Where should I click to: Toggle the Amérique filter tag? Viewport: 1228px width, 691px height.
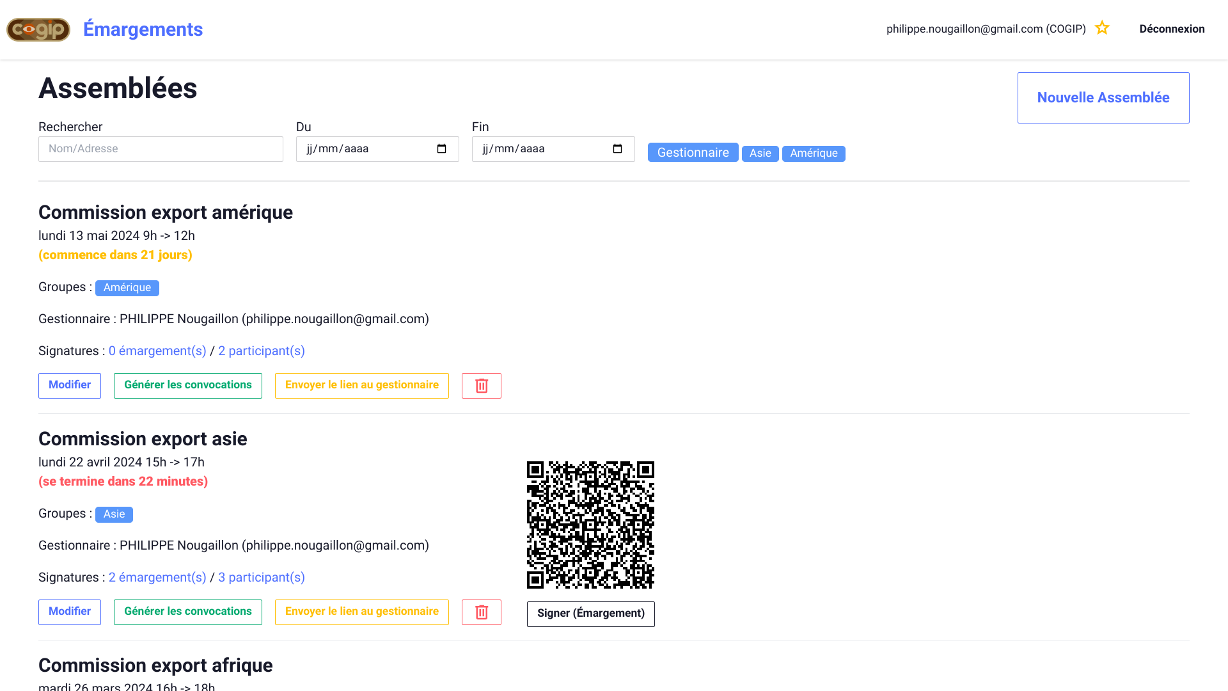pos(813,154)
